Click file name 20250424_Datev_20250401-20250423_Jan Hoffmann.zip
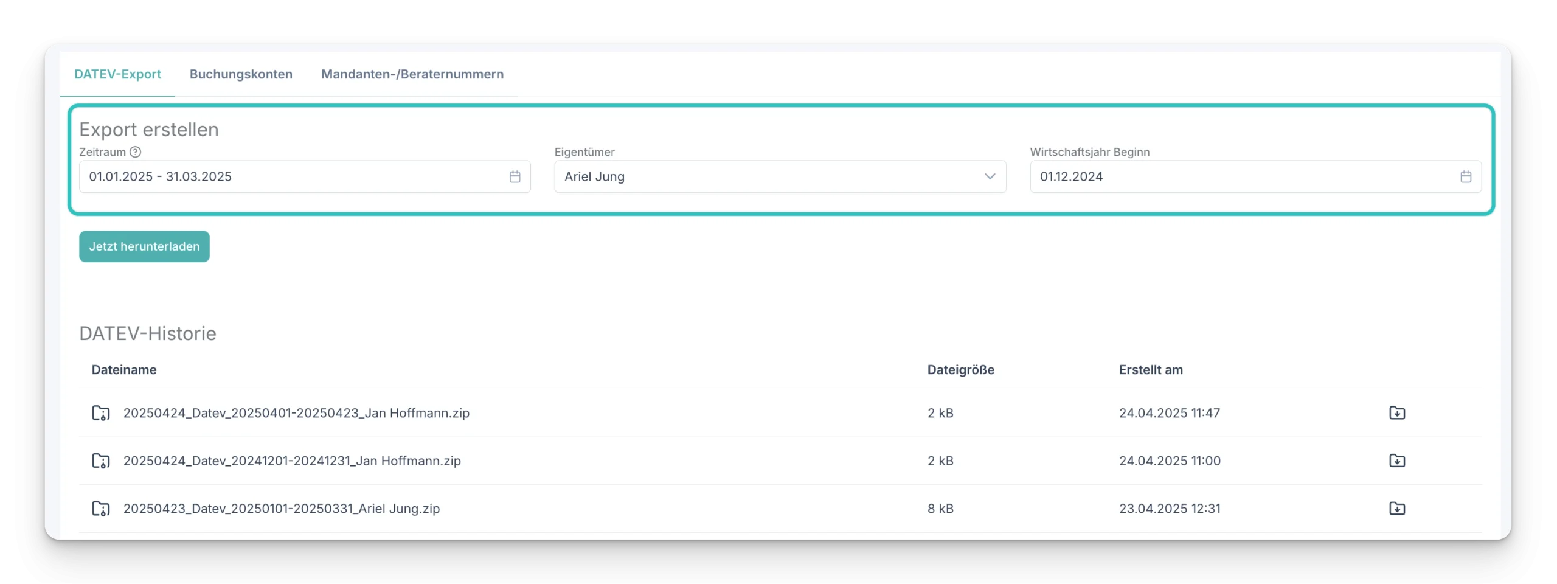Image resolution: width=1557 pixels, height=584 pixels. 296,413
